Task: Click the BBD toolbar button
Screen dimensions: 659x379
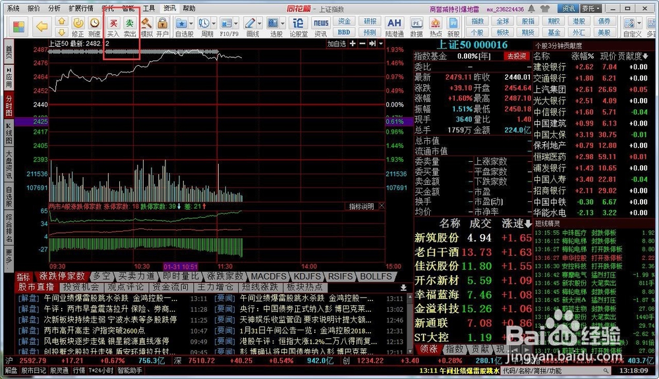Action: (344, 32)
